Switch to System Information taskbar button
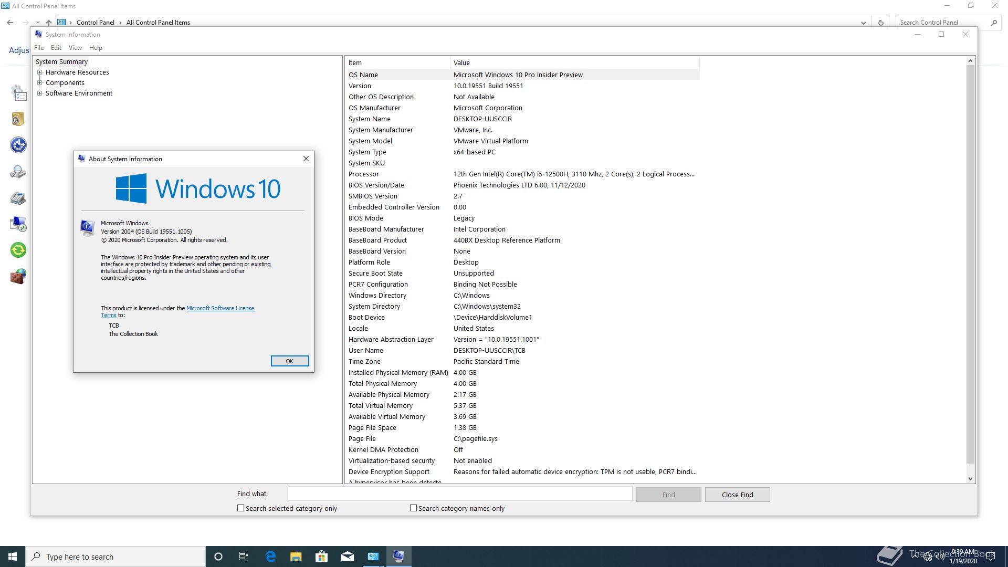Image resolution: width=1008 pixels, height=567 pixels. click(399, 556)
